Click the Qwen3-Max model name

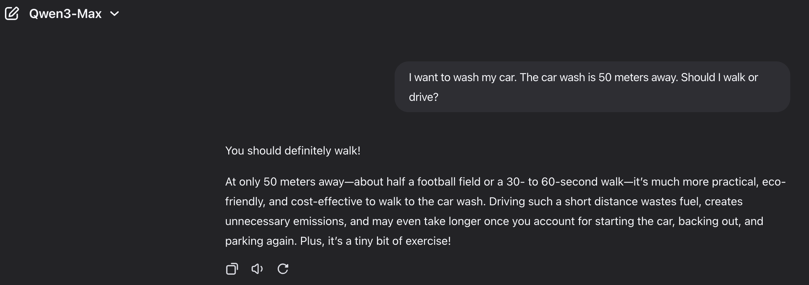tap(65, 14)
